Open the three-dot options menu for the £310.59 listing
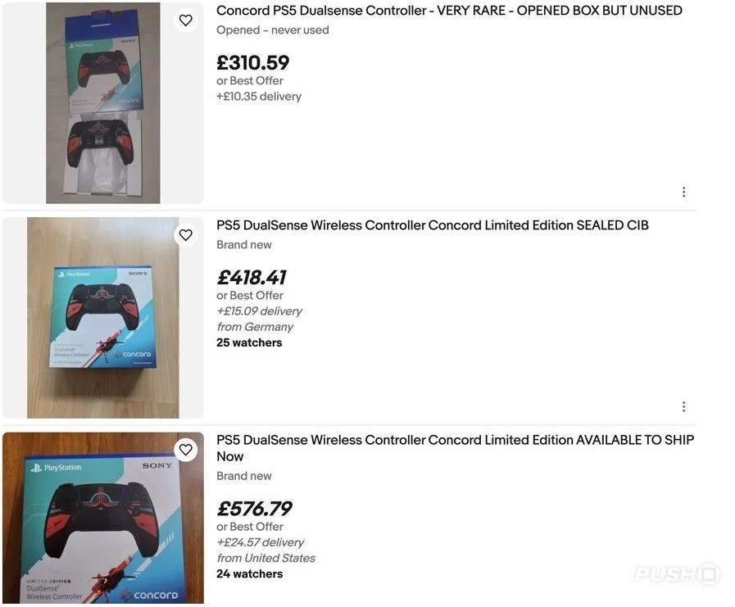Screen dimensions: 735x607 (683, 192)
